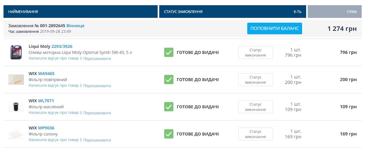Open the WA9465 air filter thumbnail
Viewport: 366px width, 148px height.
pos(16,80)
